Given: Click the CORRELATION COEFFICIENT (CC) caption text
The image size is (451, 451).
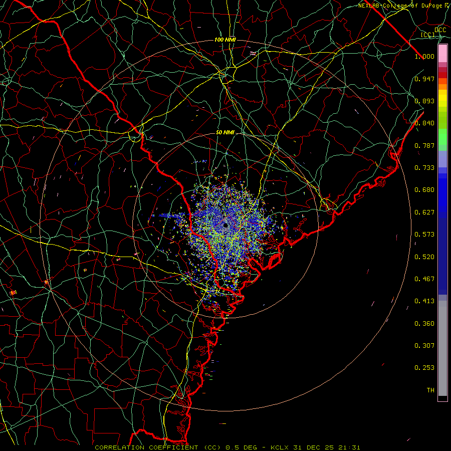Looking at the screenshot, I should 158,447.
